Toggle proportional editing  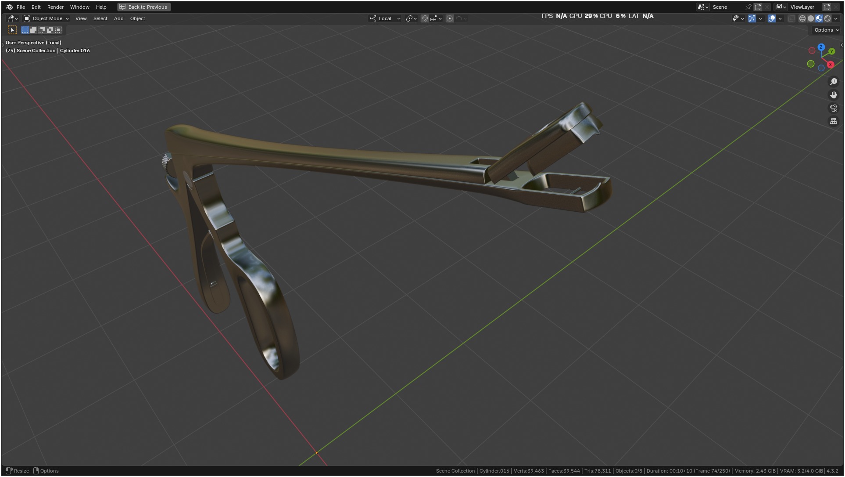coord(450,18)
